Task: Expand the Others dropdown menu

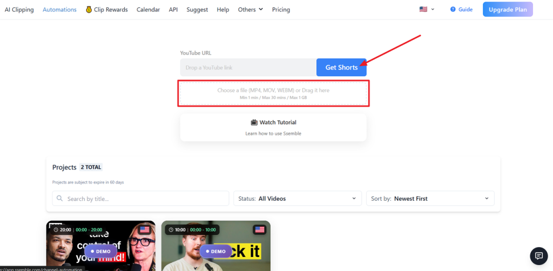Action: coord(251,10)
